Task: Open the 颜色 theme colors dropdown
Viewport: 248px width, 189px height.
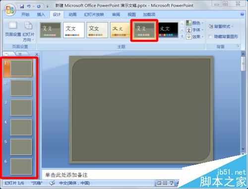Action: (x=194, y=23)
